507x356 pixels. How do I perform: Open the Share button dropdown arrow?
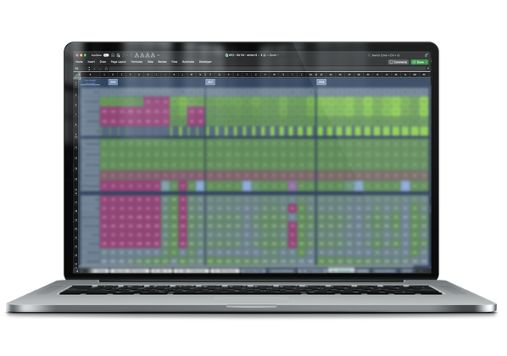pos(426,62)
